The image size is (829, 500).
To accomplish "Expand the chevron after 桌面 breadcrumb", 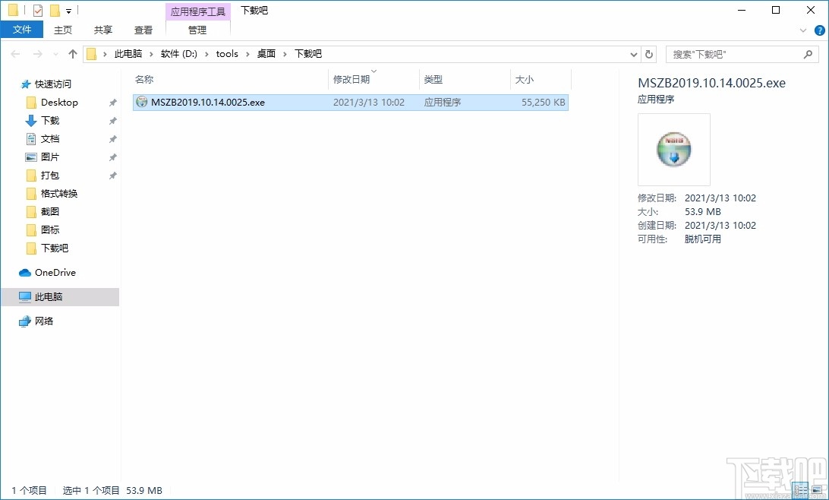I will pos(285,54).
